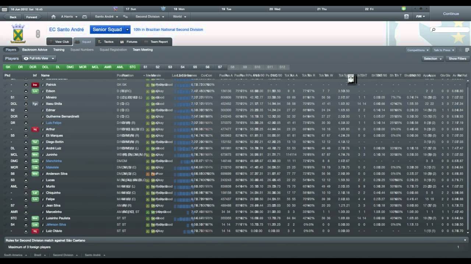Toggle the DCR position filter
Screen dimensions: 471x264
pos(33,67)
